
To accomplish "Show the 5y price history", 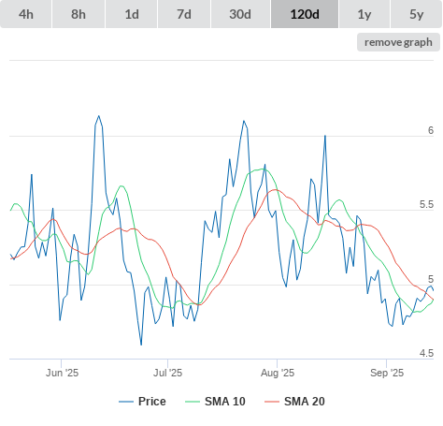I will click(417, 14).
